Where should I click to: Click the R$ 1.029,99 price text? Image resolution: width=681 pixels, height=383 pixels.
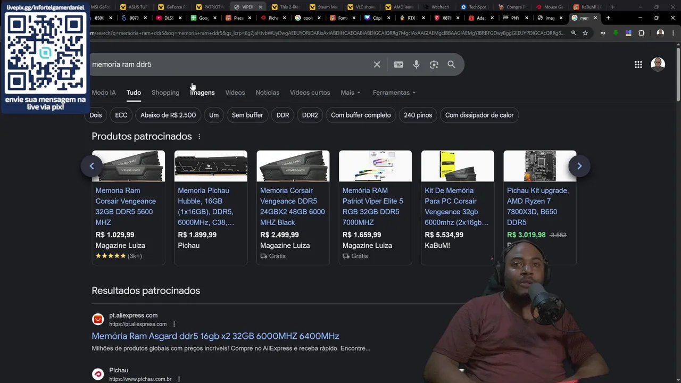(x=115, y=235)
